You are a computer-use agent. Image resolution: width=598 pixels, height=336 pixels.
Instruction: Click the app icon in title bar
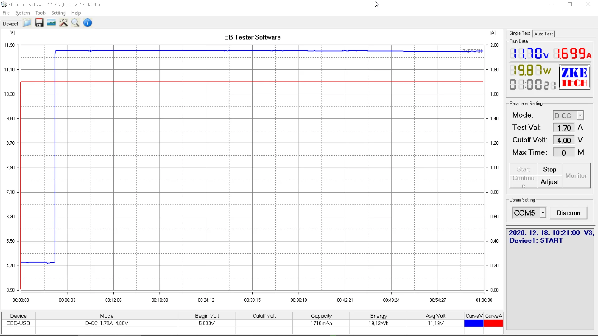pyautogui.click(x=4, y=5)
